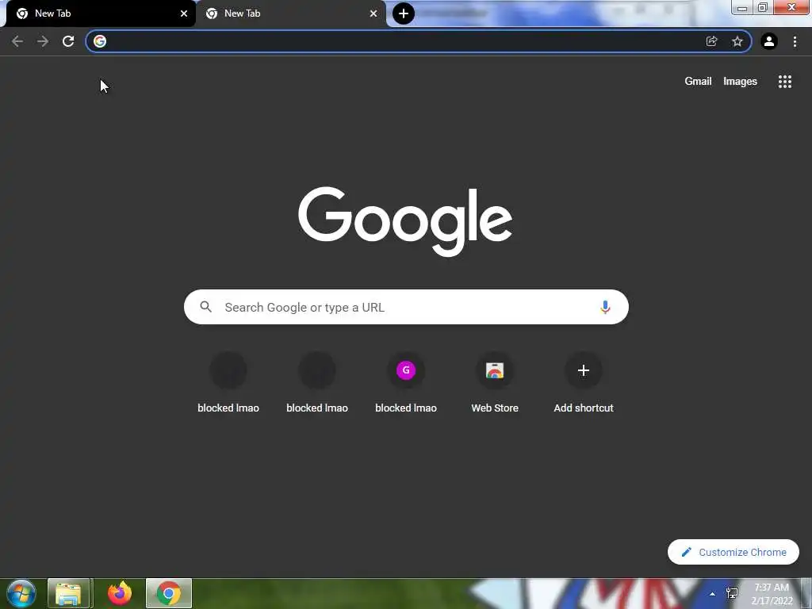Click Add shortcut plus tile
The width and height of the screenshot is (812, 609).
click(x=584, y=383)
